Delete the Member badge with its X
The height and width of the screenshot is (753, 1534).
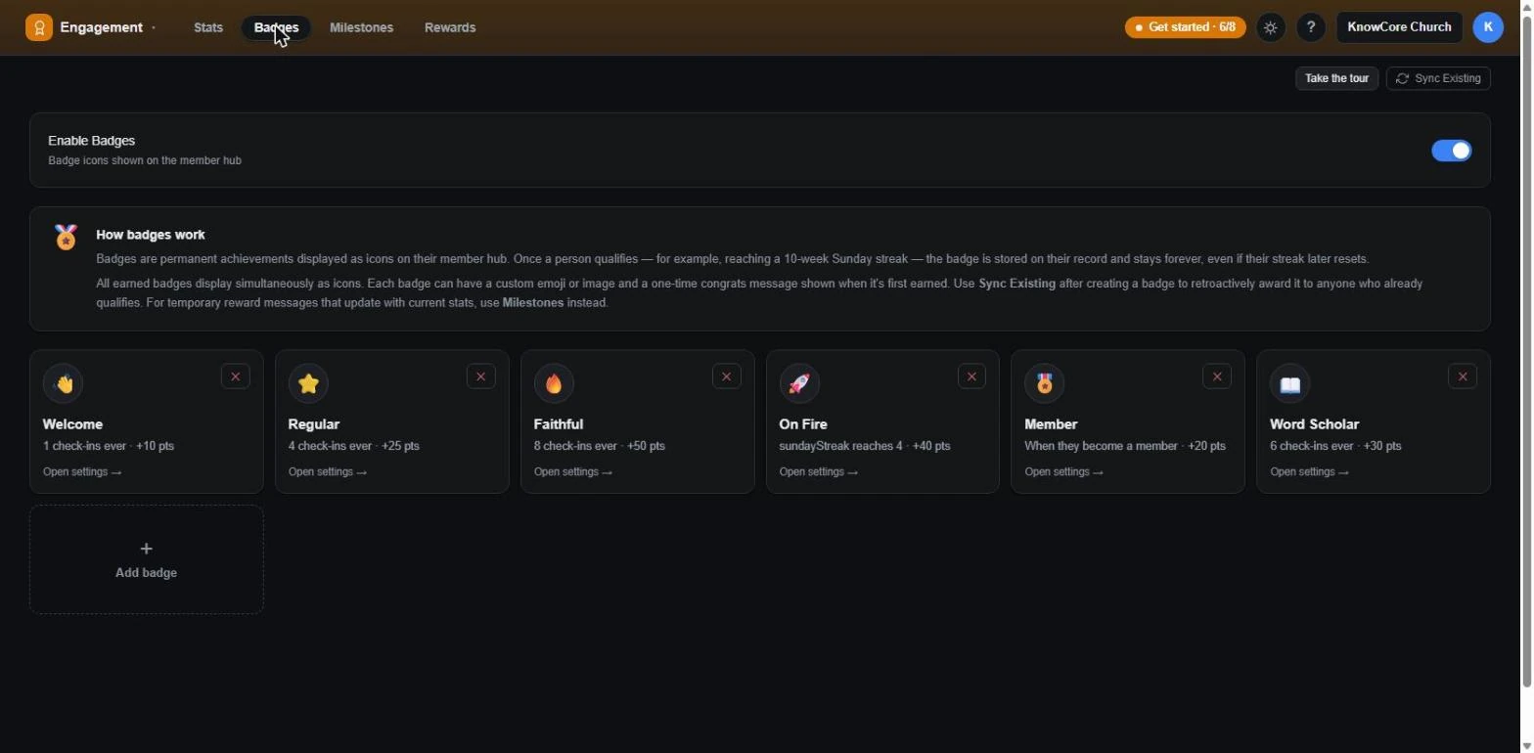tap(1217, 376)
